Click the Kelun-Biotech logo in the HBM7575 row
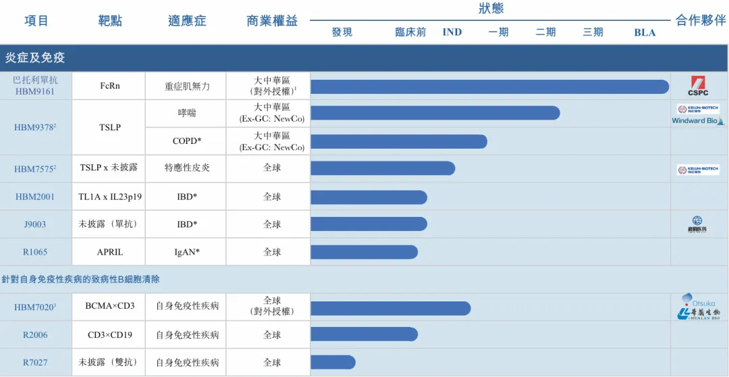 698,170
